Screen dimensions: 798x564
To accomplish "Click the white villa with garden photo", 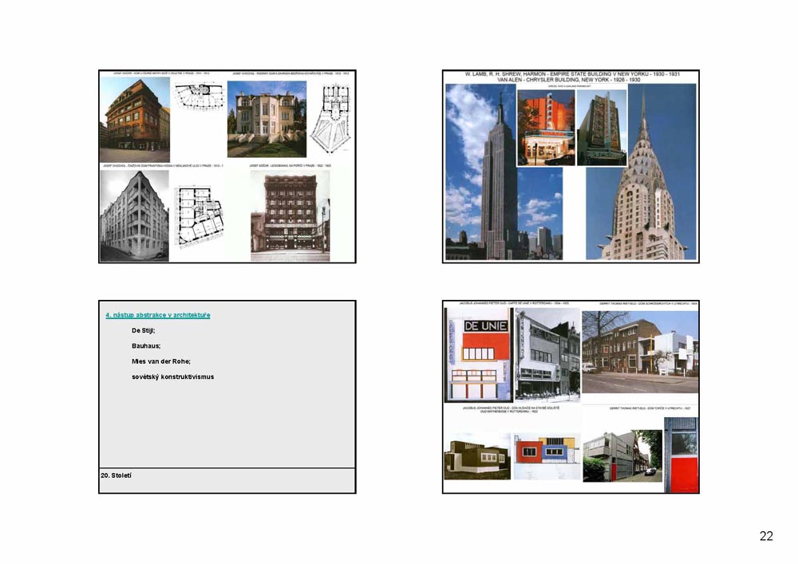I will (x=267, y=119).
